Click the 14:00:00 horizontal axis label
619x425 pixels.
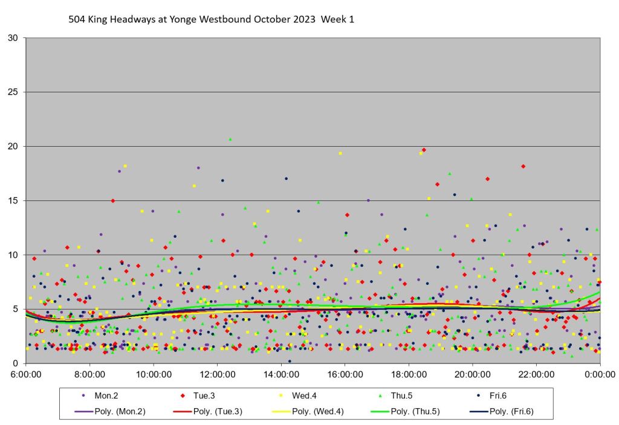coord(281,374)
